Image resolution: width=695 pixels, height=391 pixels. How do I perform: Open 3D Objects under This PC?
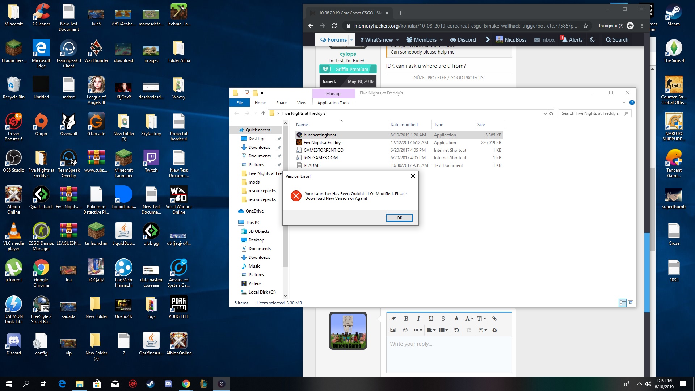[x=259, y=231]
